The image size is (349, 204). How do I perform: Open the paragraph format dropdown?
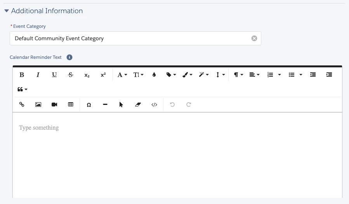coord(238,75)
